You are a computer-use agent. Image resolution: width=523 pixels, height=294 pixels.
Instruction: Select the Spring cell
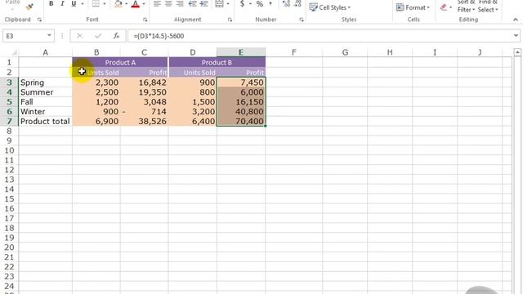[x=46, y=82]
